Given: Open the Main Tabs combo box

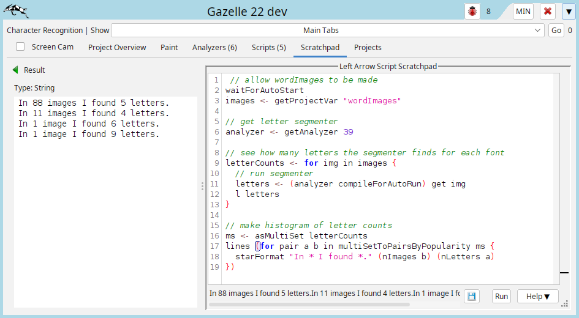Looking at the screenshot, I should [x=328, y=31].
